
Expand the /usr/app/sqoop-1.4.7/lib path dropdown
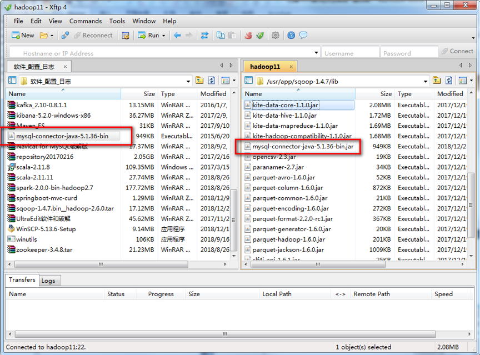tap(425, 82)
